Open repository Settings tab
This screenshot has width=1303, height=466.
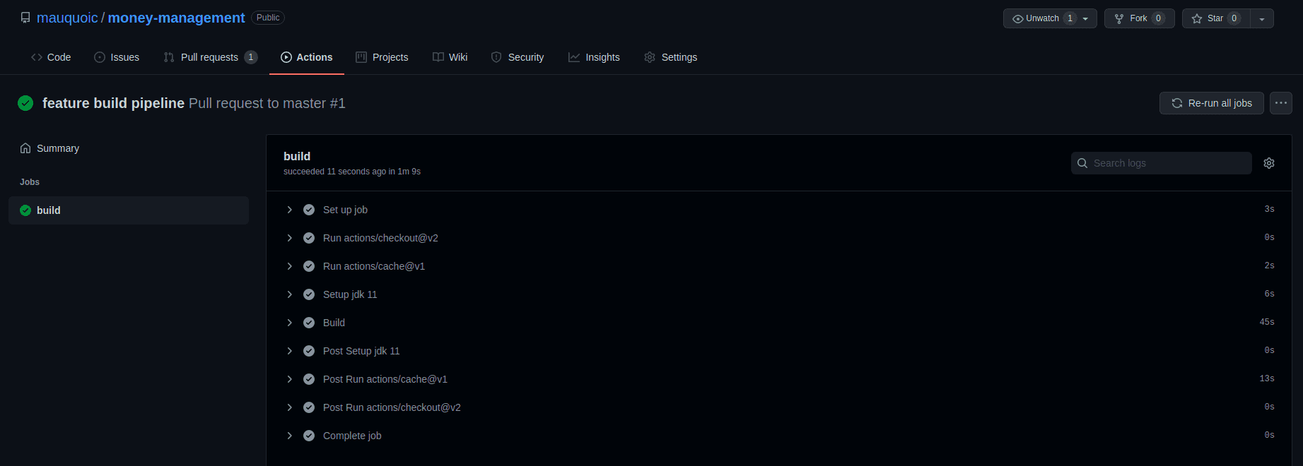[x=671, y=57]
